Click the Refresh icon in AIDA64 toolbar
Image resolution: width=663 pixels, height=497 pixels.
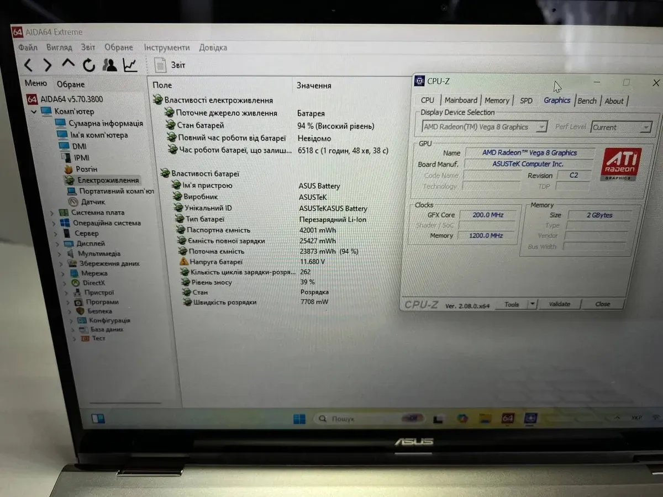tap(89, 65)
